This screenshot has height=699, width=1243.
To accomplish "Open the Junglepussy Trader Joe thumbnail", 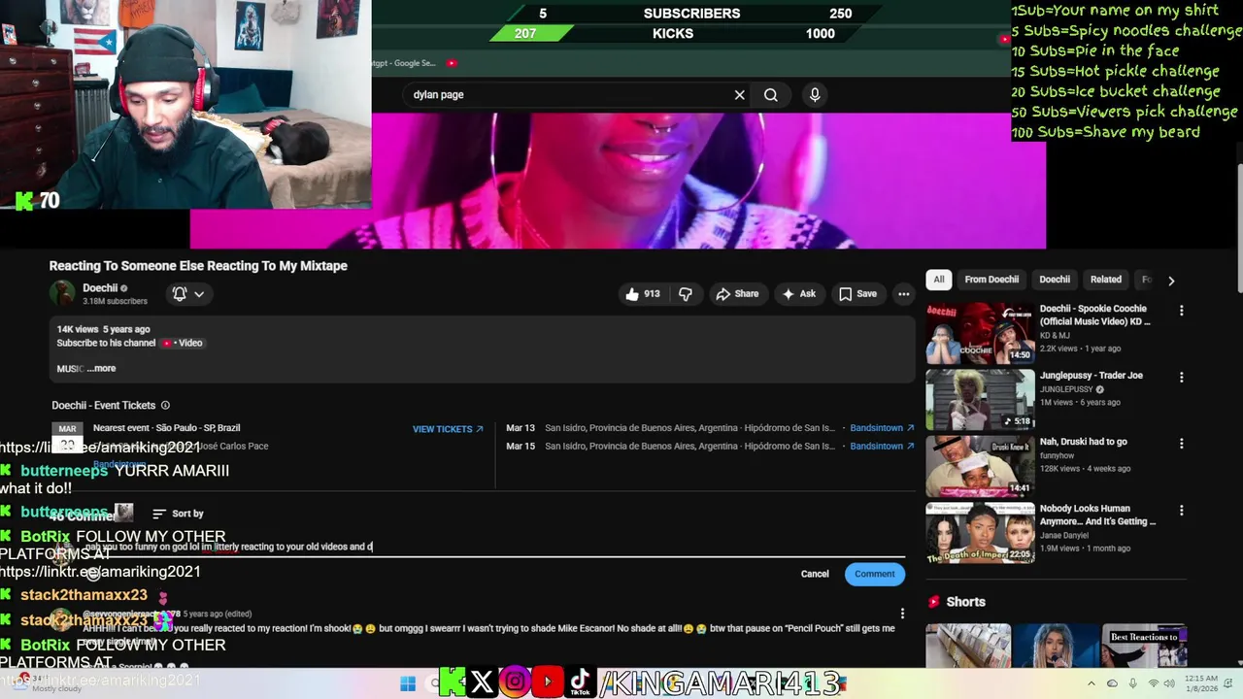I will click(980, 400).
